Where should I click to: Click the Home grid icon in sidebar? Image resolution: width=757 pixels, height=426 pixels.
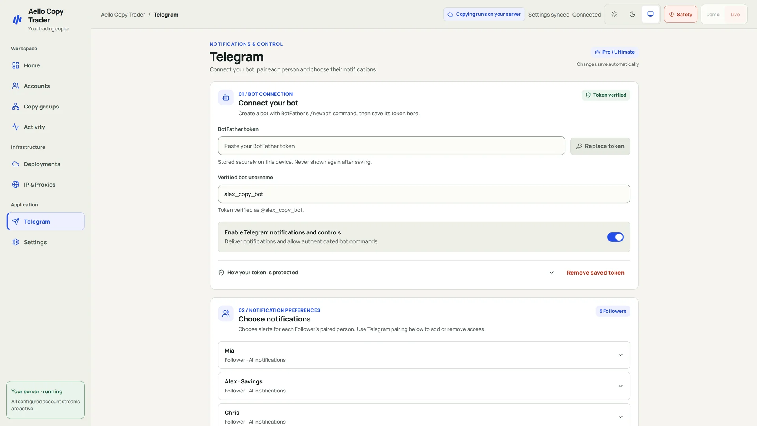[15, 65]
